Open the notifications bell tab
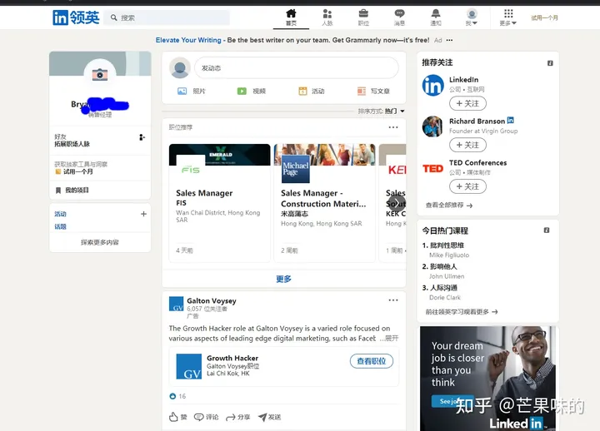This screenshot has width=600, height=431. click(436, 17)
